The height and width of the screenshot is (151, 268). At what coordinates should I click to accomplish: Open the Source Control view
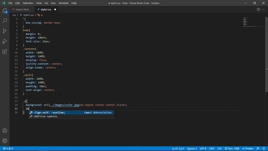5,31
